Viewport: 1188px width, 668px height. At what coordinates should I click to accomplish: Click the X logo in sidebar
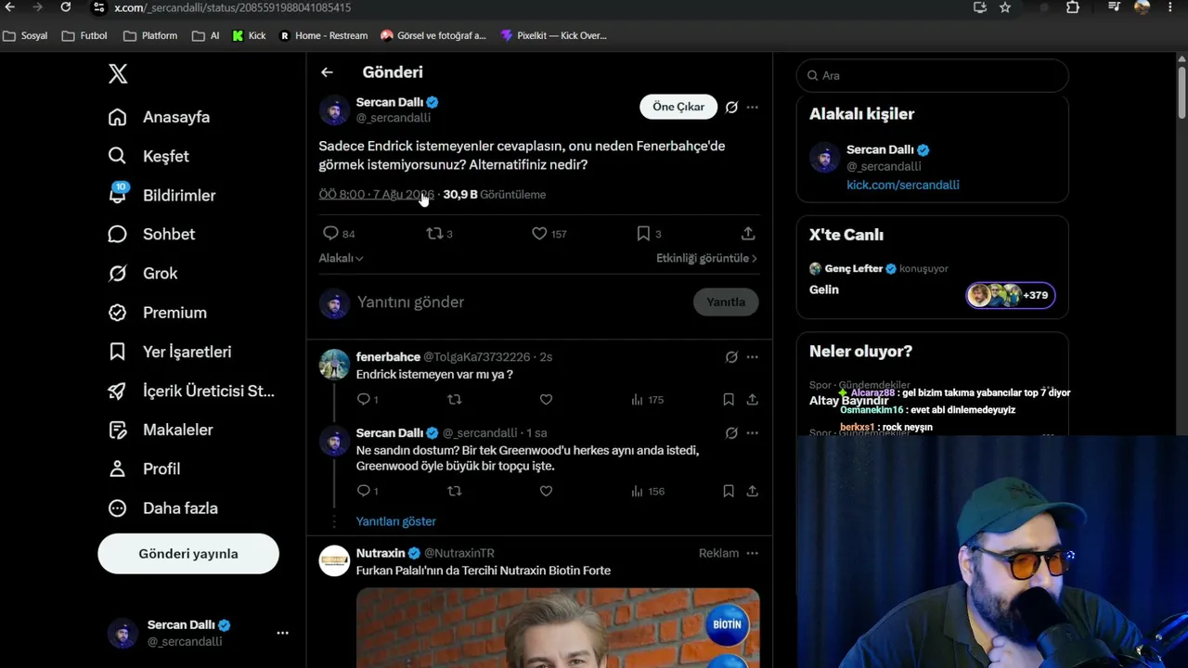pos(118,74)
